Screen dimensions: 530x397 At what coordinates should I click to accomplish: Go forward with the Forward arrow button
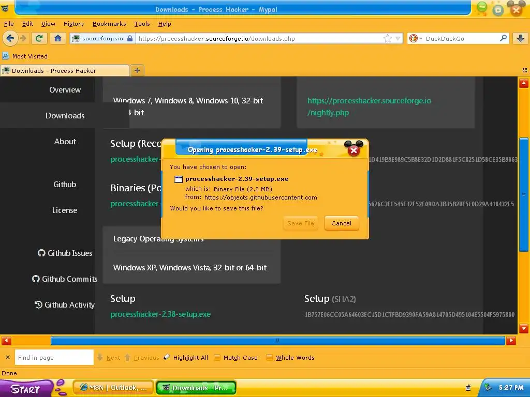coord(23,38)
